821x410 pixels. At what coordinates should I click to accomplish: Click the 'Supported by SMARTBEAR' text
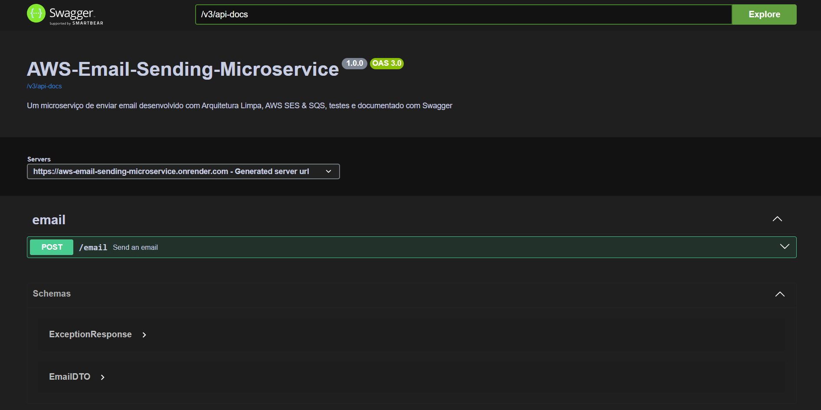point(76,23)
